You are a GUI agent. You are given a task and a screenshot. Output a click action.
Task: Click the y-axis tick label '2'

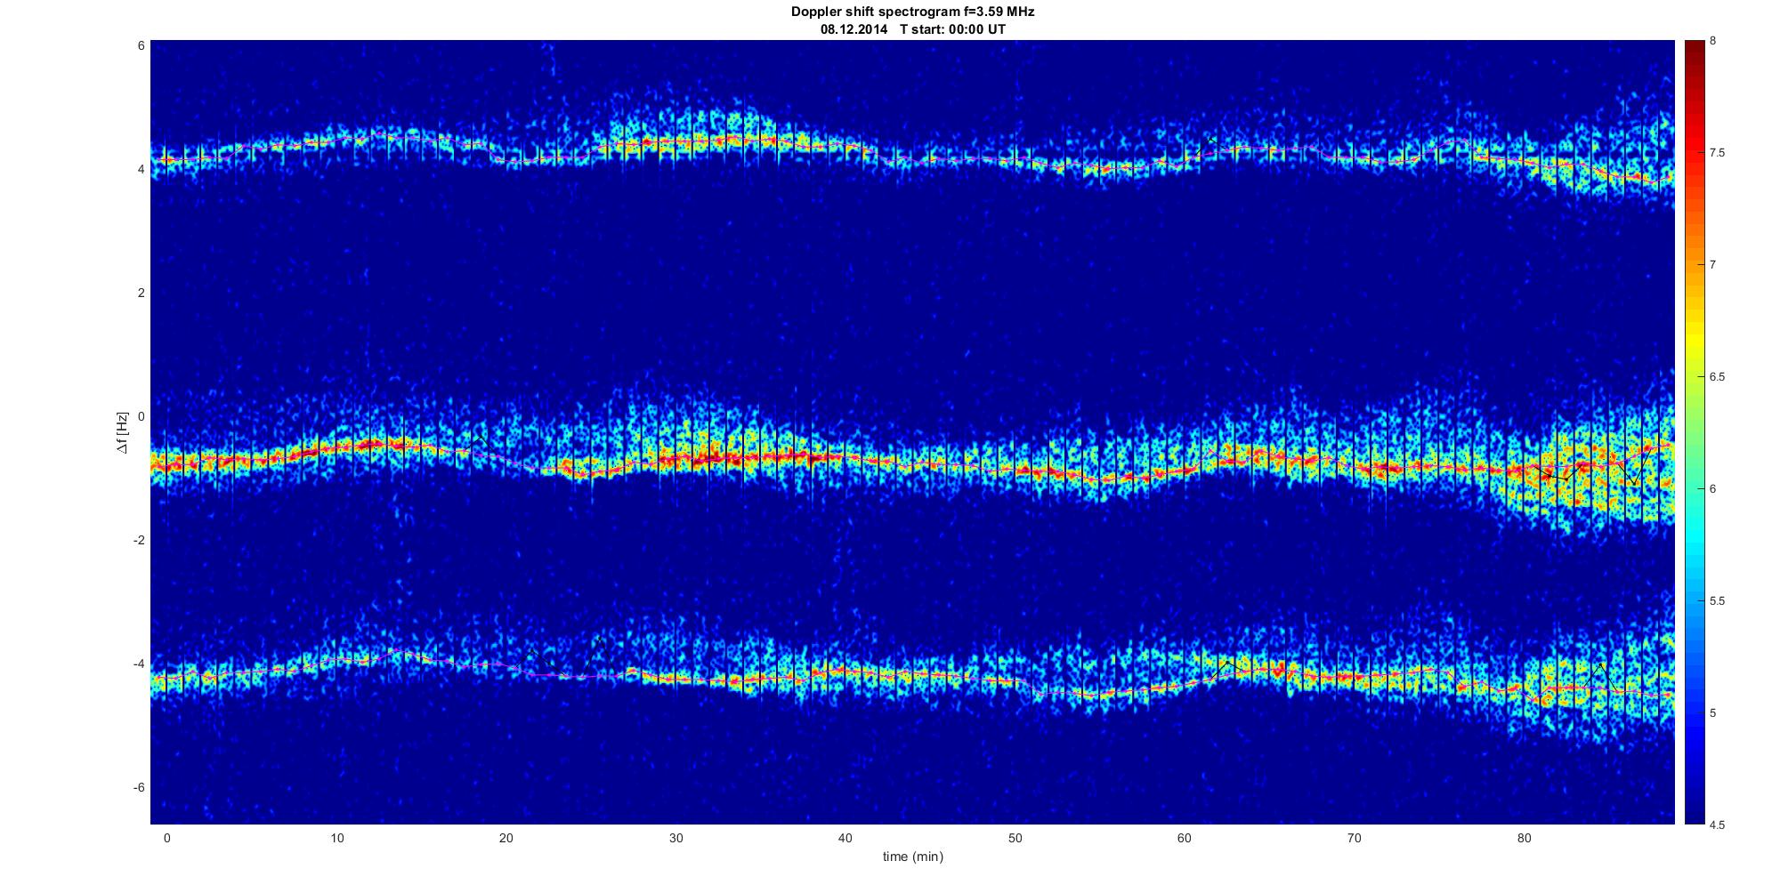(x=142, y=293)
